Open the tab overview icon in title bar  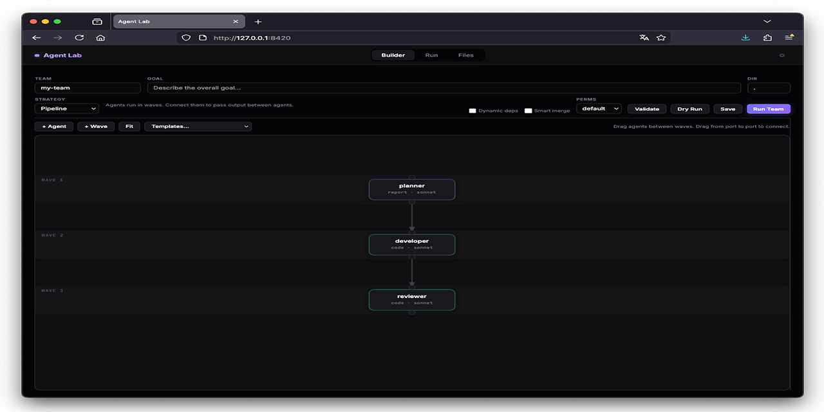pyautogui.click(x=97, y=21)
